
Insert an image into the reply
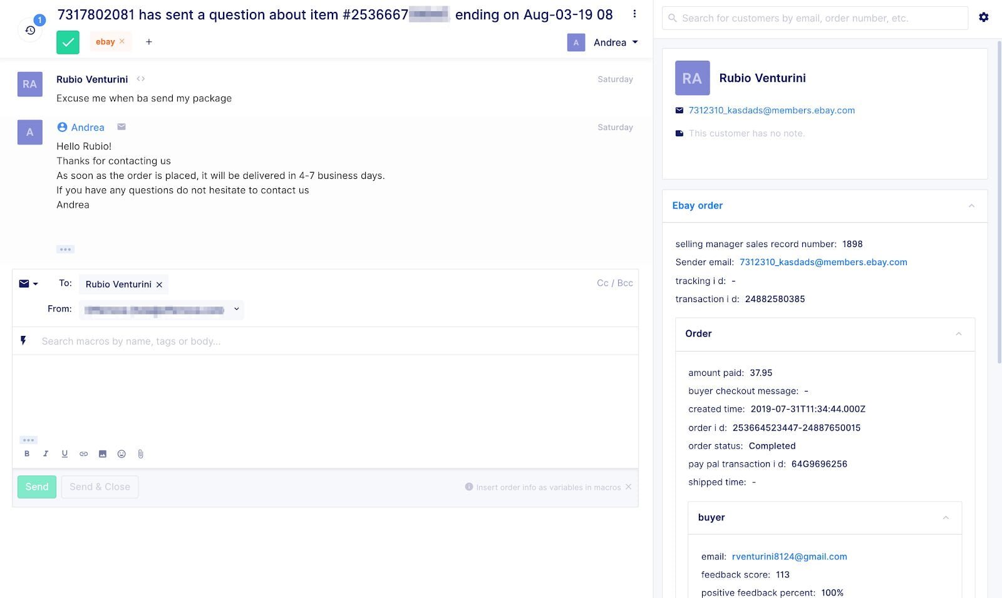click(103, 454)
